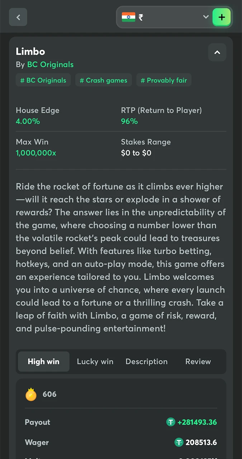Click the back arrow at top left
Viewport: 242px width, 459px height.
tap(18, 17)
